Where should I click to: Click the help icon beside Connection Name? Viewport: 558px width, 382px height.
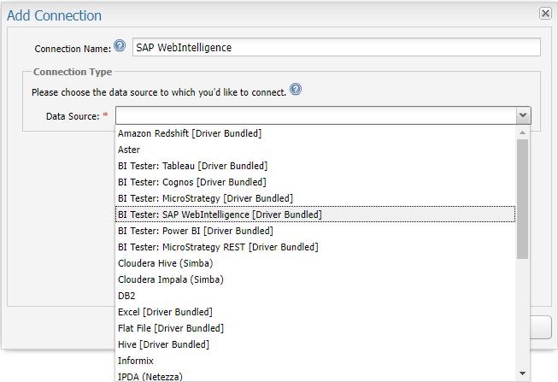(120, 45)
